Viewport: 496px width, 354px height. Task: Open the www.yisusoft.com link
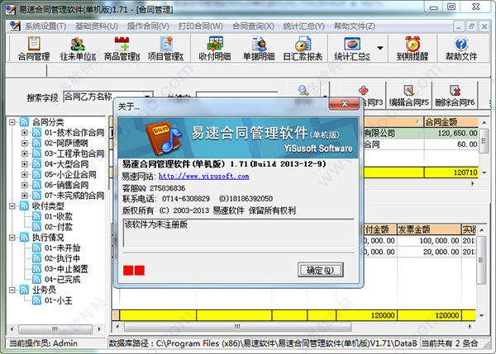203,177
